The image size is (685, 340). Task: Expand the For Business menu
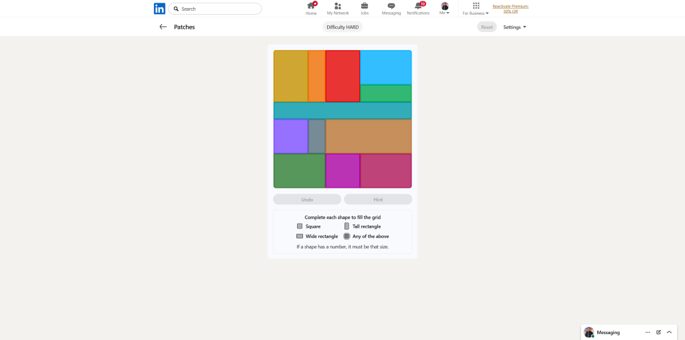pyautogui.click(x=476, y=8)
